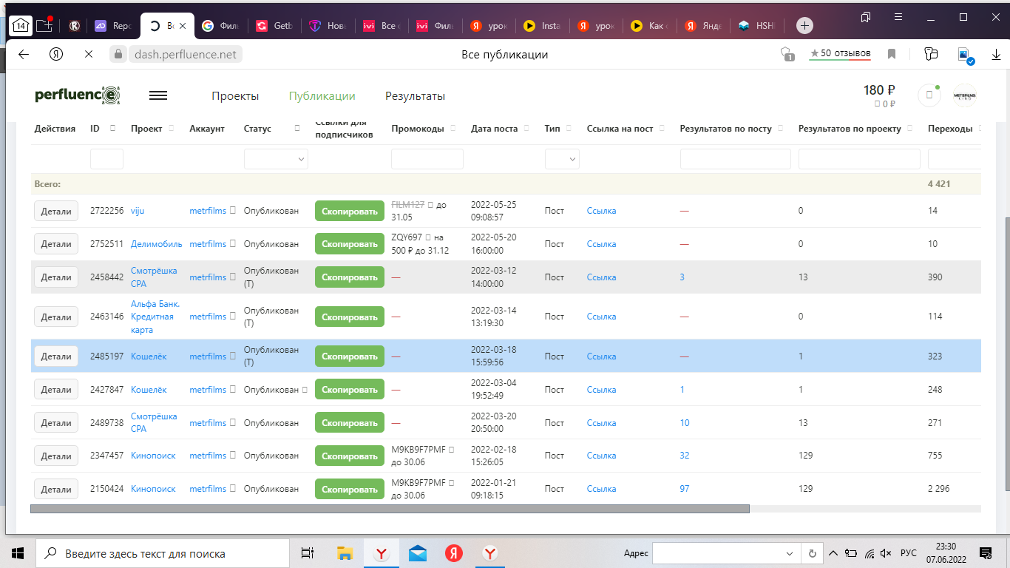
Task: Open Yandex home via the Я button
Action: [x=56, y=54]
